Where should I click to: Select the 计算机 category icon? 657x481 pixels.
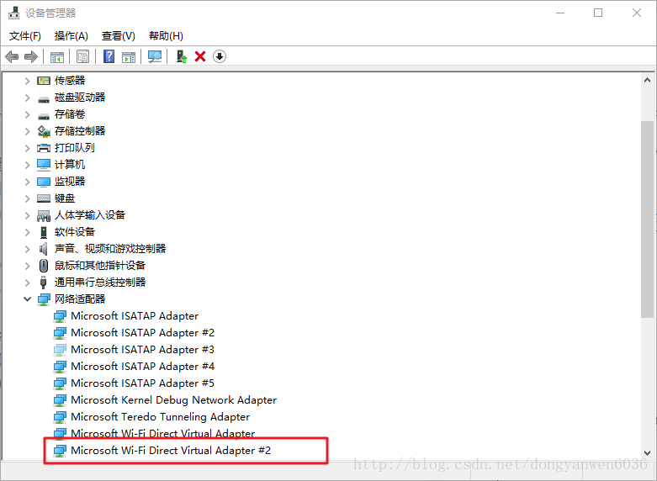point(44,165)
